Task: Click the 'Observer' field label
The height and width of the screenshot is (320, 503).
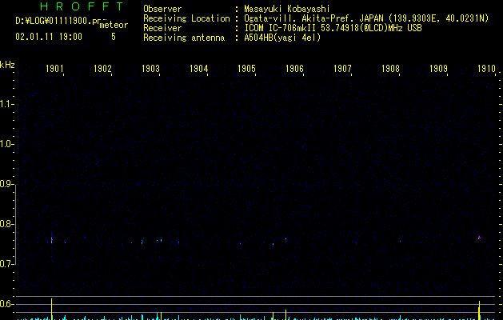Action: (162, 9)
